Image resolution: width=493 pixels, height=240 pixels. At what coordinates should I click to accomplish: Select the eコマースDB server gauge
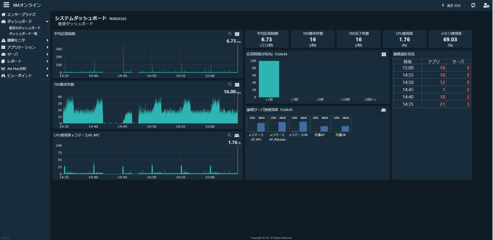tap(299, 124)
